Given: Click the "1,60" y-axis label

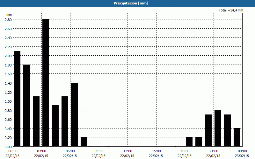Looking at the screenshot, I should (x=9, y=74).
